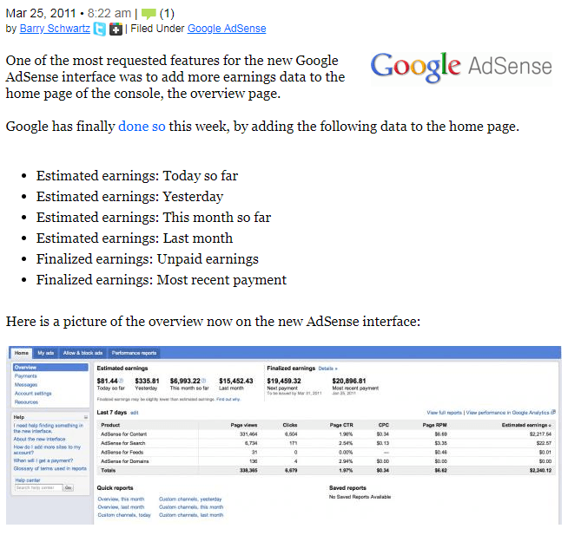Click Barry Schwartz's Twitter icon
This screenshot has height=535, width=568.
point(100,29)
